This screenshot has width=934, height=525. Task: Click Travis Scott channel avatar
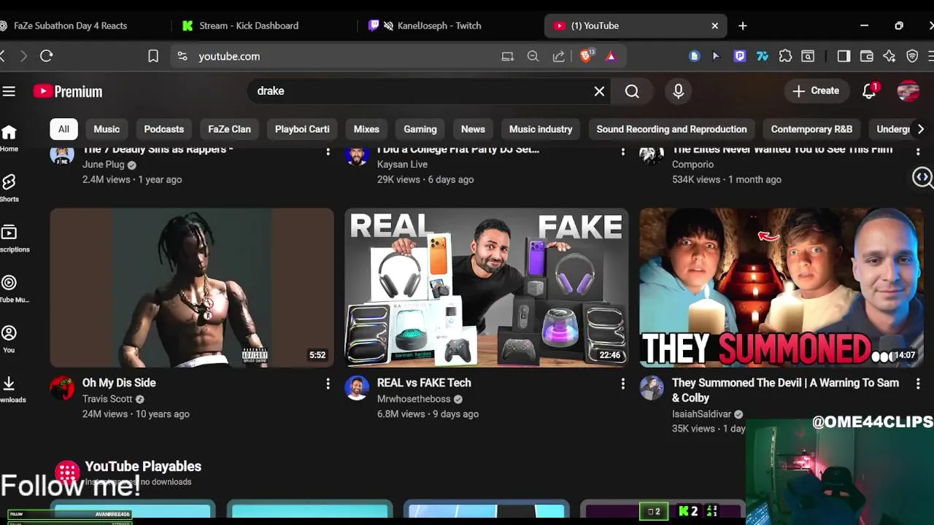click(62, 388)
